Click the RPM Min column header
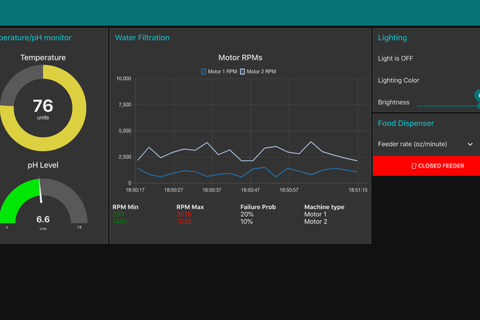Image resolution: width=480 pixels, height=320 pixels. coord(126,207)
